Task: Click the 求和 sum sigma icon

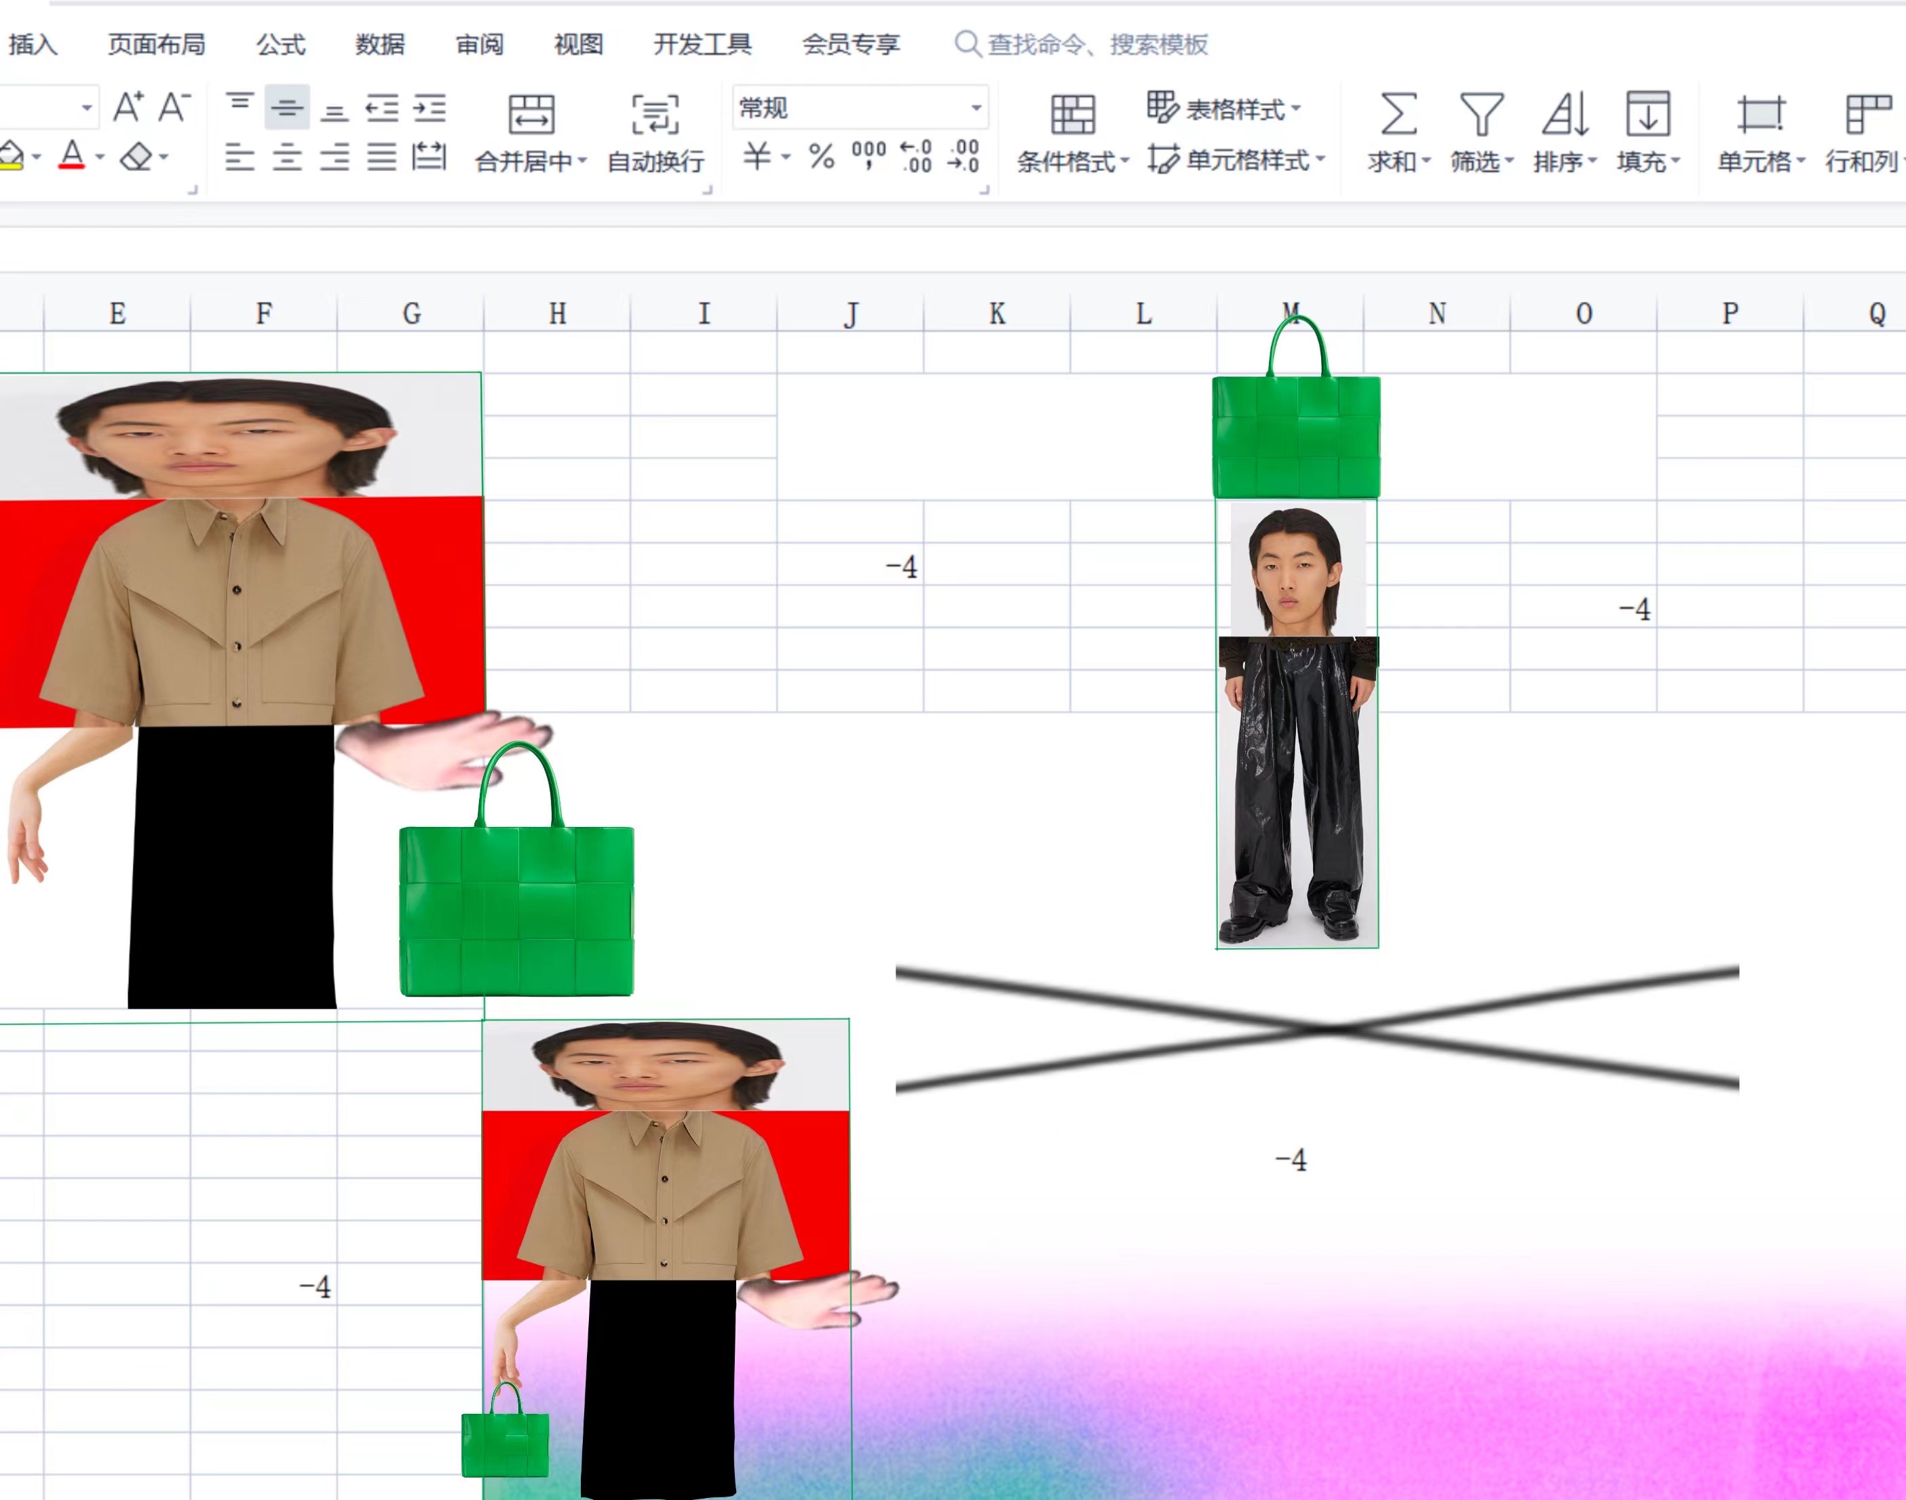Action: click(1398, 114)
